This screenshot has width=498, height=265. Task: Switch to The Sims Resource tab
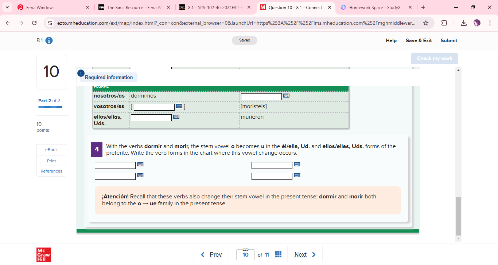[x=134, y=7]
